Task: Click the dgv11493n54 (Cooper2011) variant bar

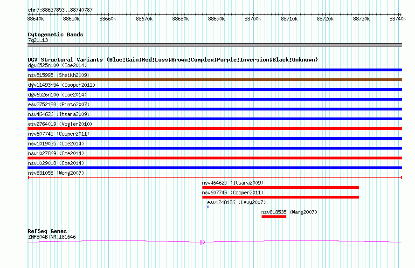Action: (214, 89)
